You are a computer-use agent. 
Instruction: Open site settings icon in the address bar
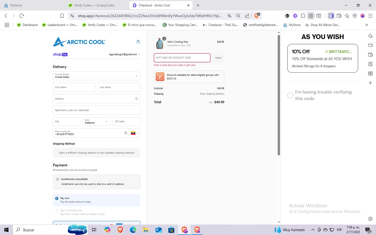click(x=72, y=16)
